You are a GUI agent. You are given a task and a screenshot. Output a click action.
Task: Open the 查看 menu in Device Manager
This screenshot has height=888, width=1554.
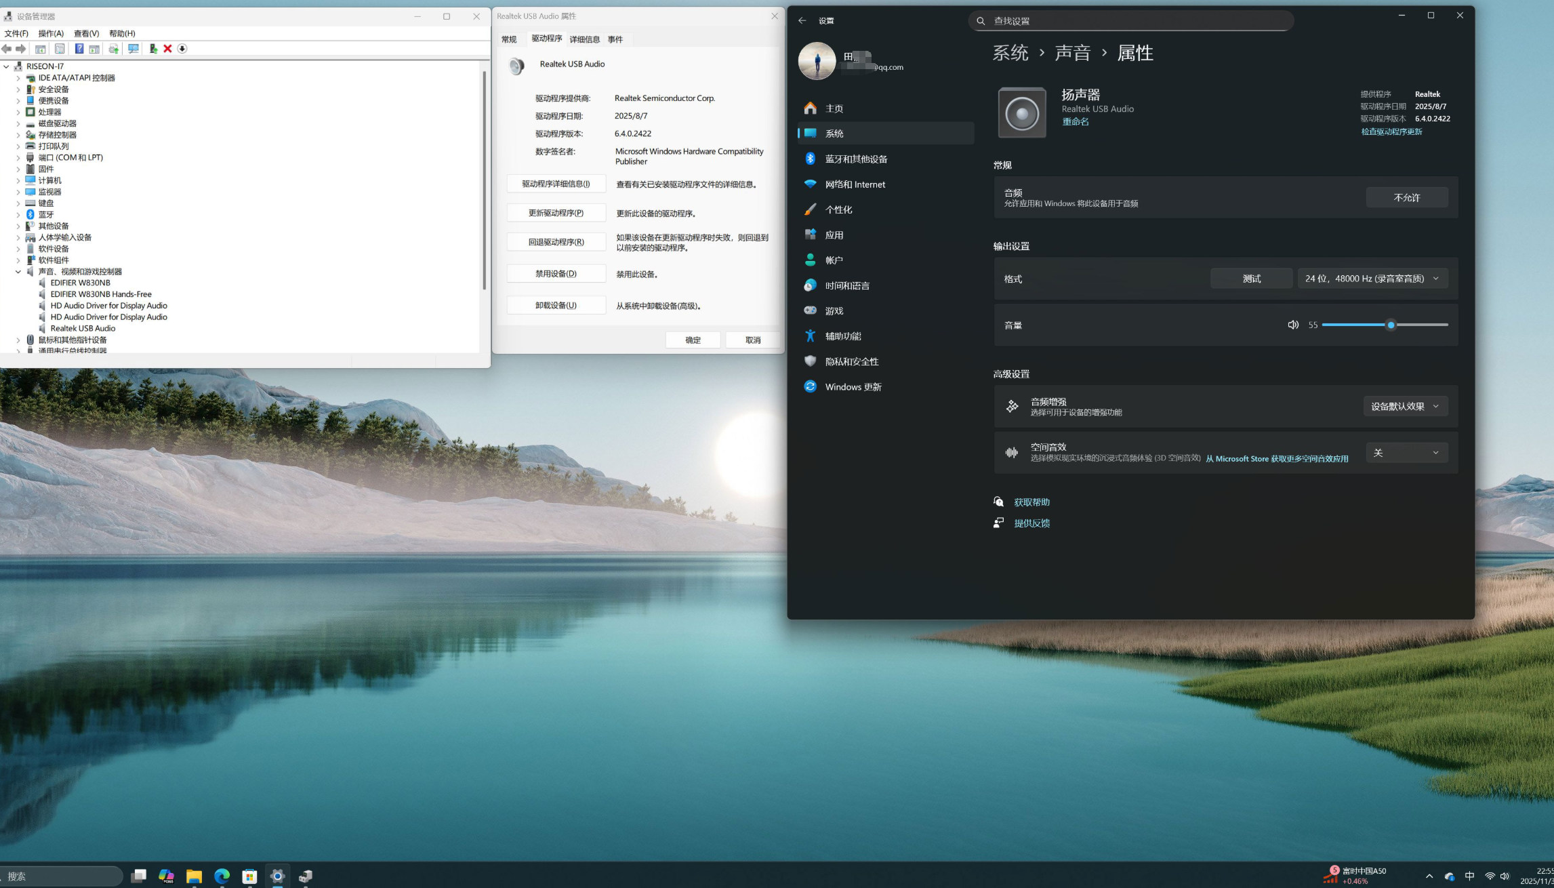click(x=86, y=33)
